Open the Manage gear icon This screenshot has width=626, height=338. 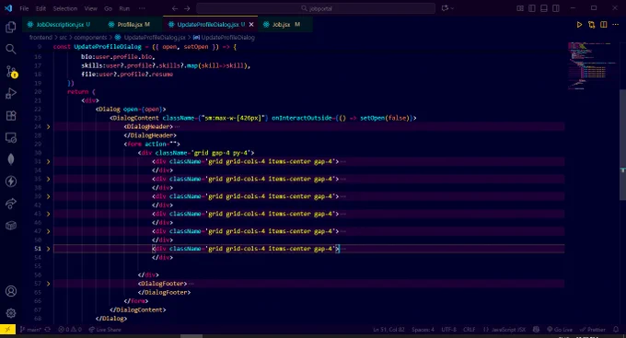coord(11,313)
